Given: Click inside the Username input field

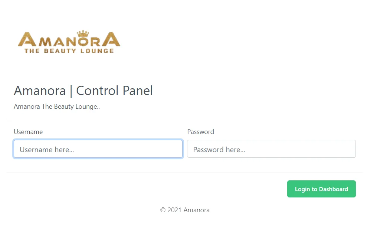Looking at the screenshot, I should pos(98,149).
